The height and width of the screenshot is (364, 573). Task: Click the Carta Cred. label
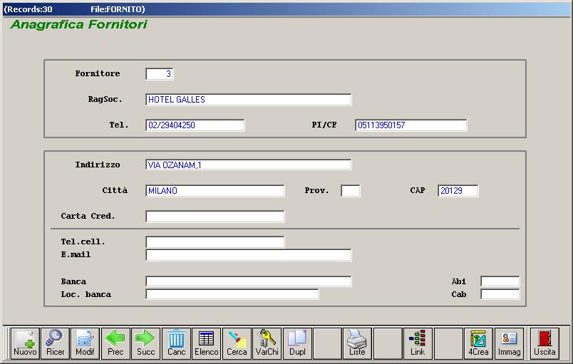(x=88, y=216)
